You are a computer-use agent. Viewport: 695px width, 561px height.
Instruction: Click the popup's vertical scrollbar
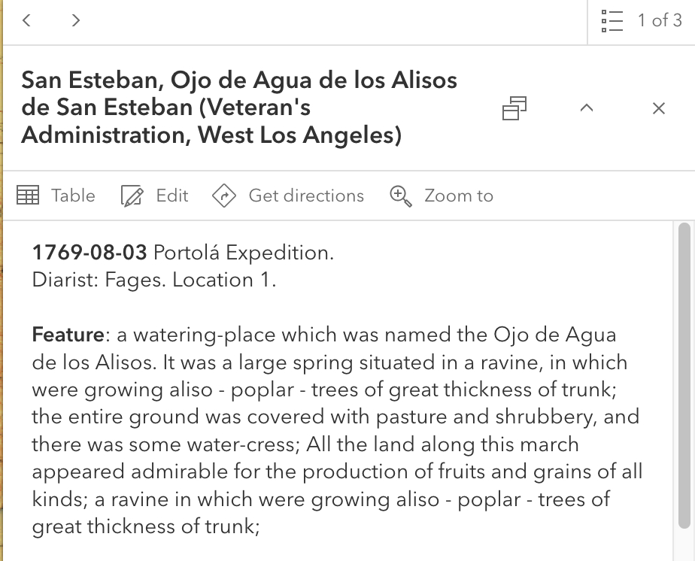click(684, 376)
